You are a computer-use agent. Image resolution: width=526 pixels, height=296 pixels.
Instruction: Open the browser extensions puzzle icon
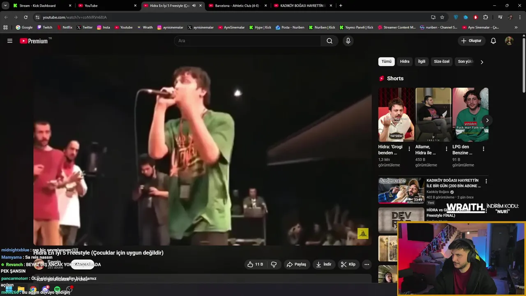point(486,17)
